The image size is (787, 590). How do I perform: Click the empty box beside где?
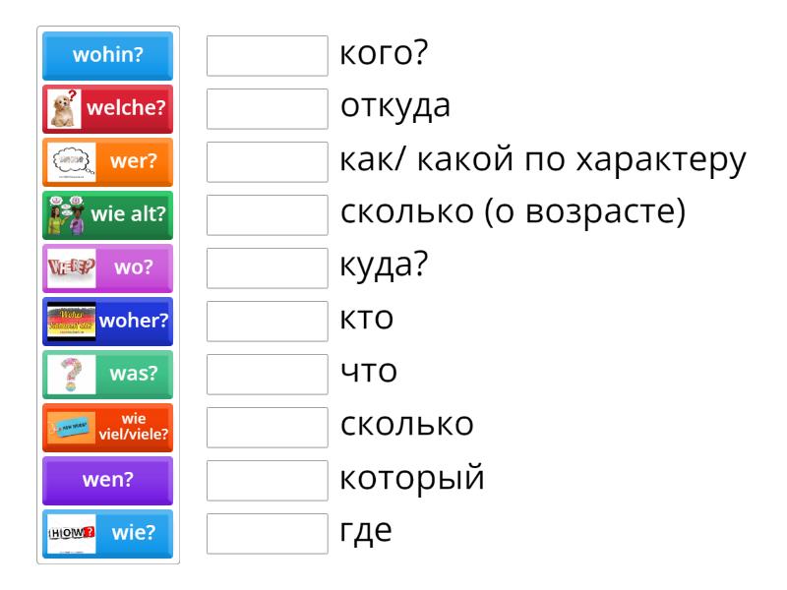click(x=268, y=534)
